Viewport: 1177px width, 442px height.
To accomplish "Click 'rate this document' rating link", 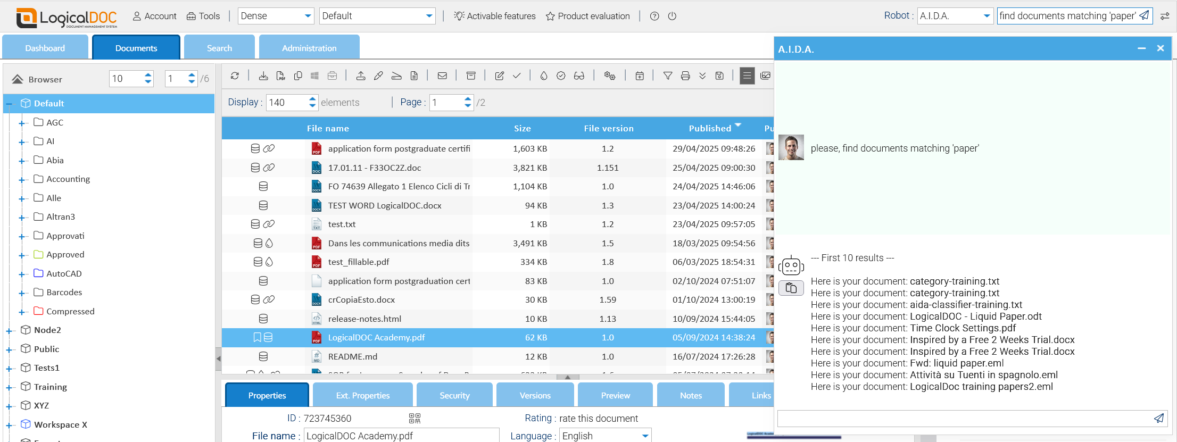I will pyautogui.click(x=599, y=419).
